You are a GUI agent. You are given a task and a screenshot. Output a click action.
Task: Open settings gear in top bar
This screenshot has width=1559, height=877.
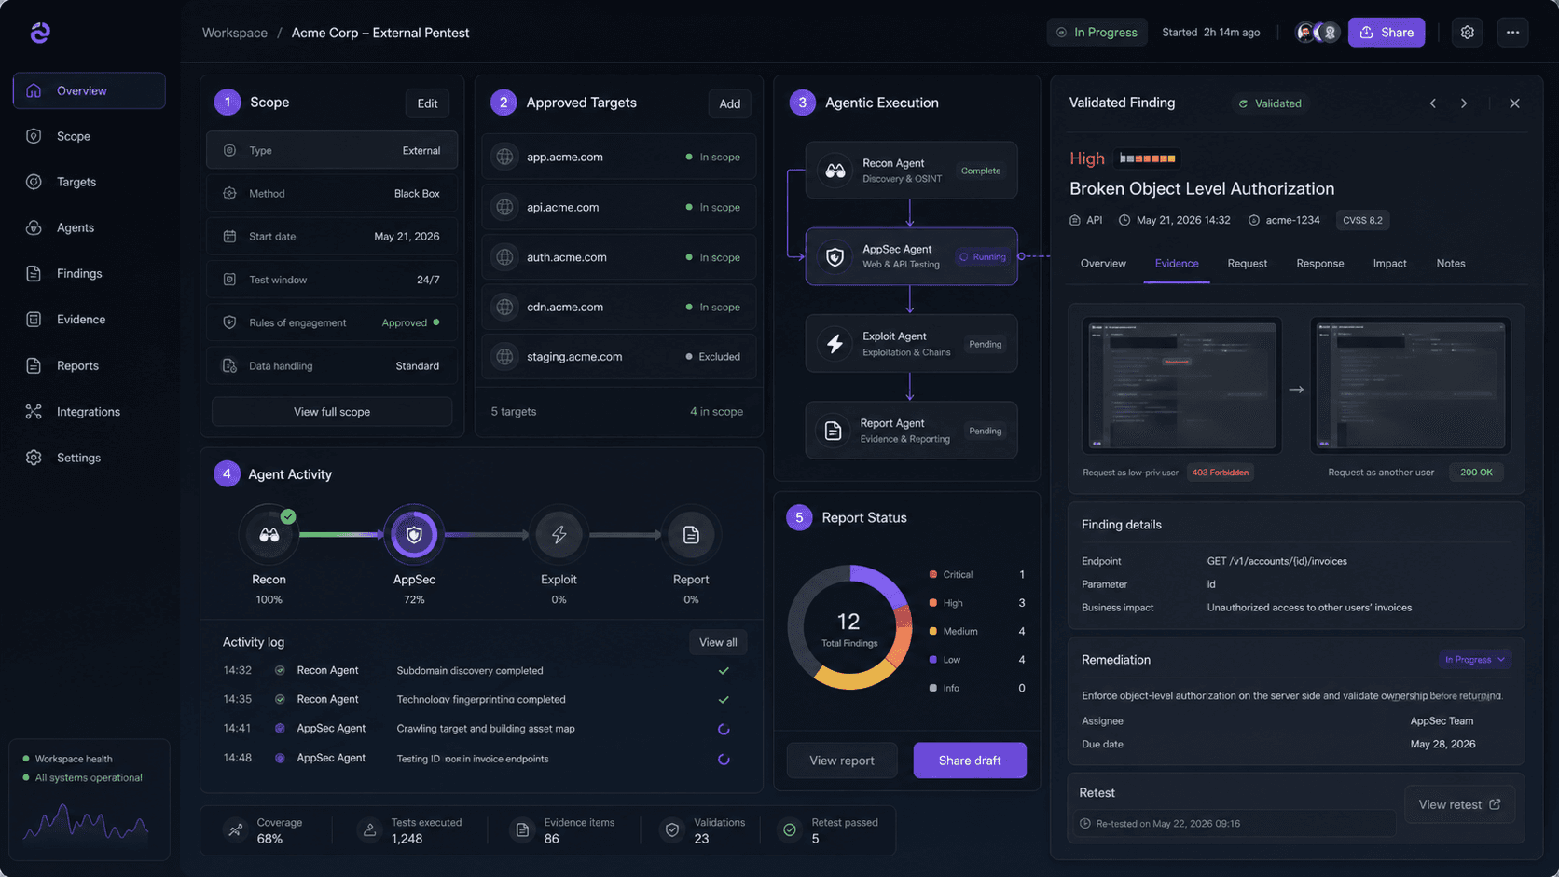point(1467,32)
